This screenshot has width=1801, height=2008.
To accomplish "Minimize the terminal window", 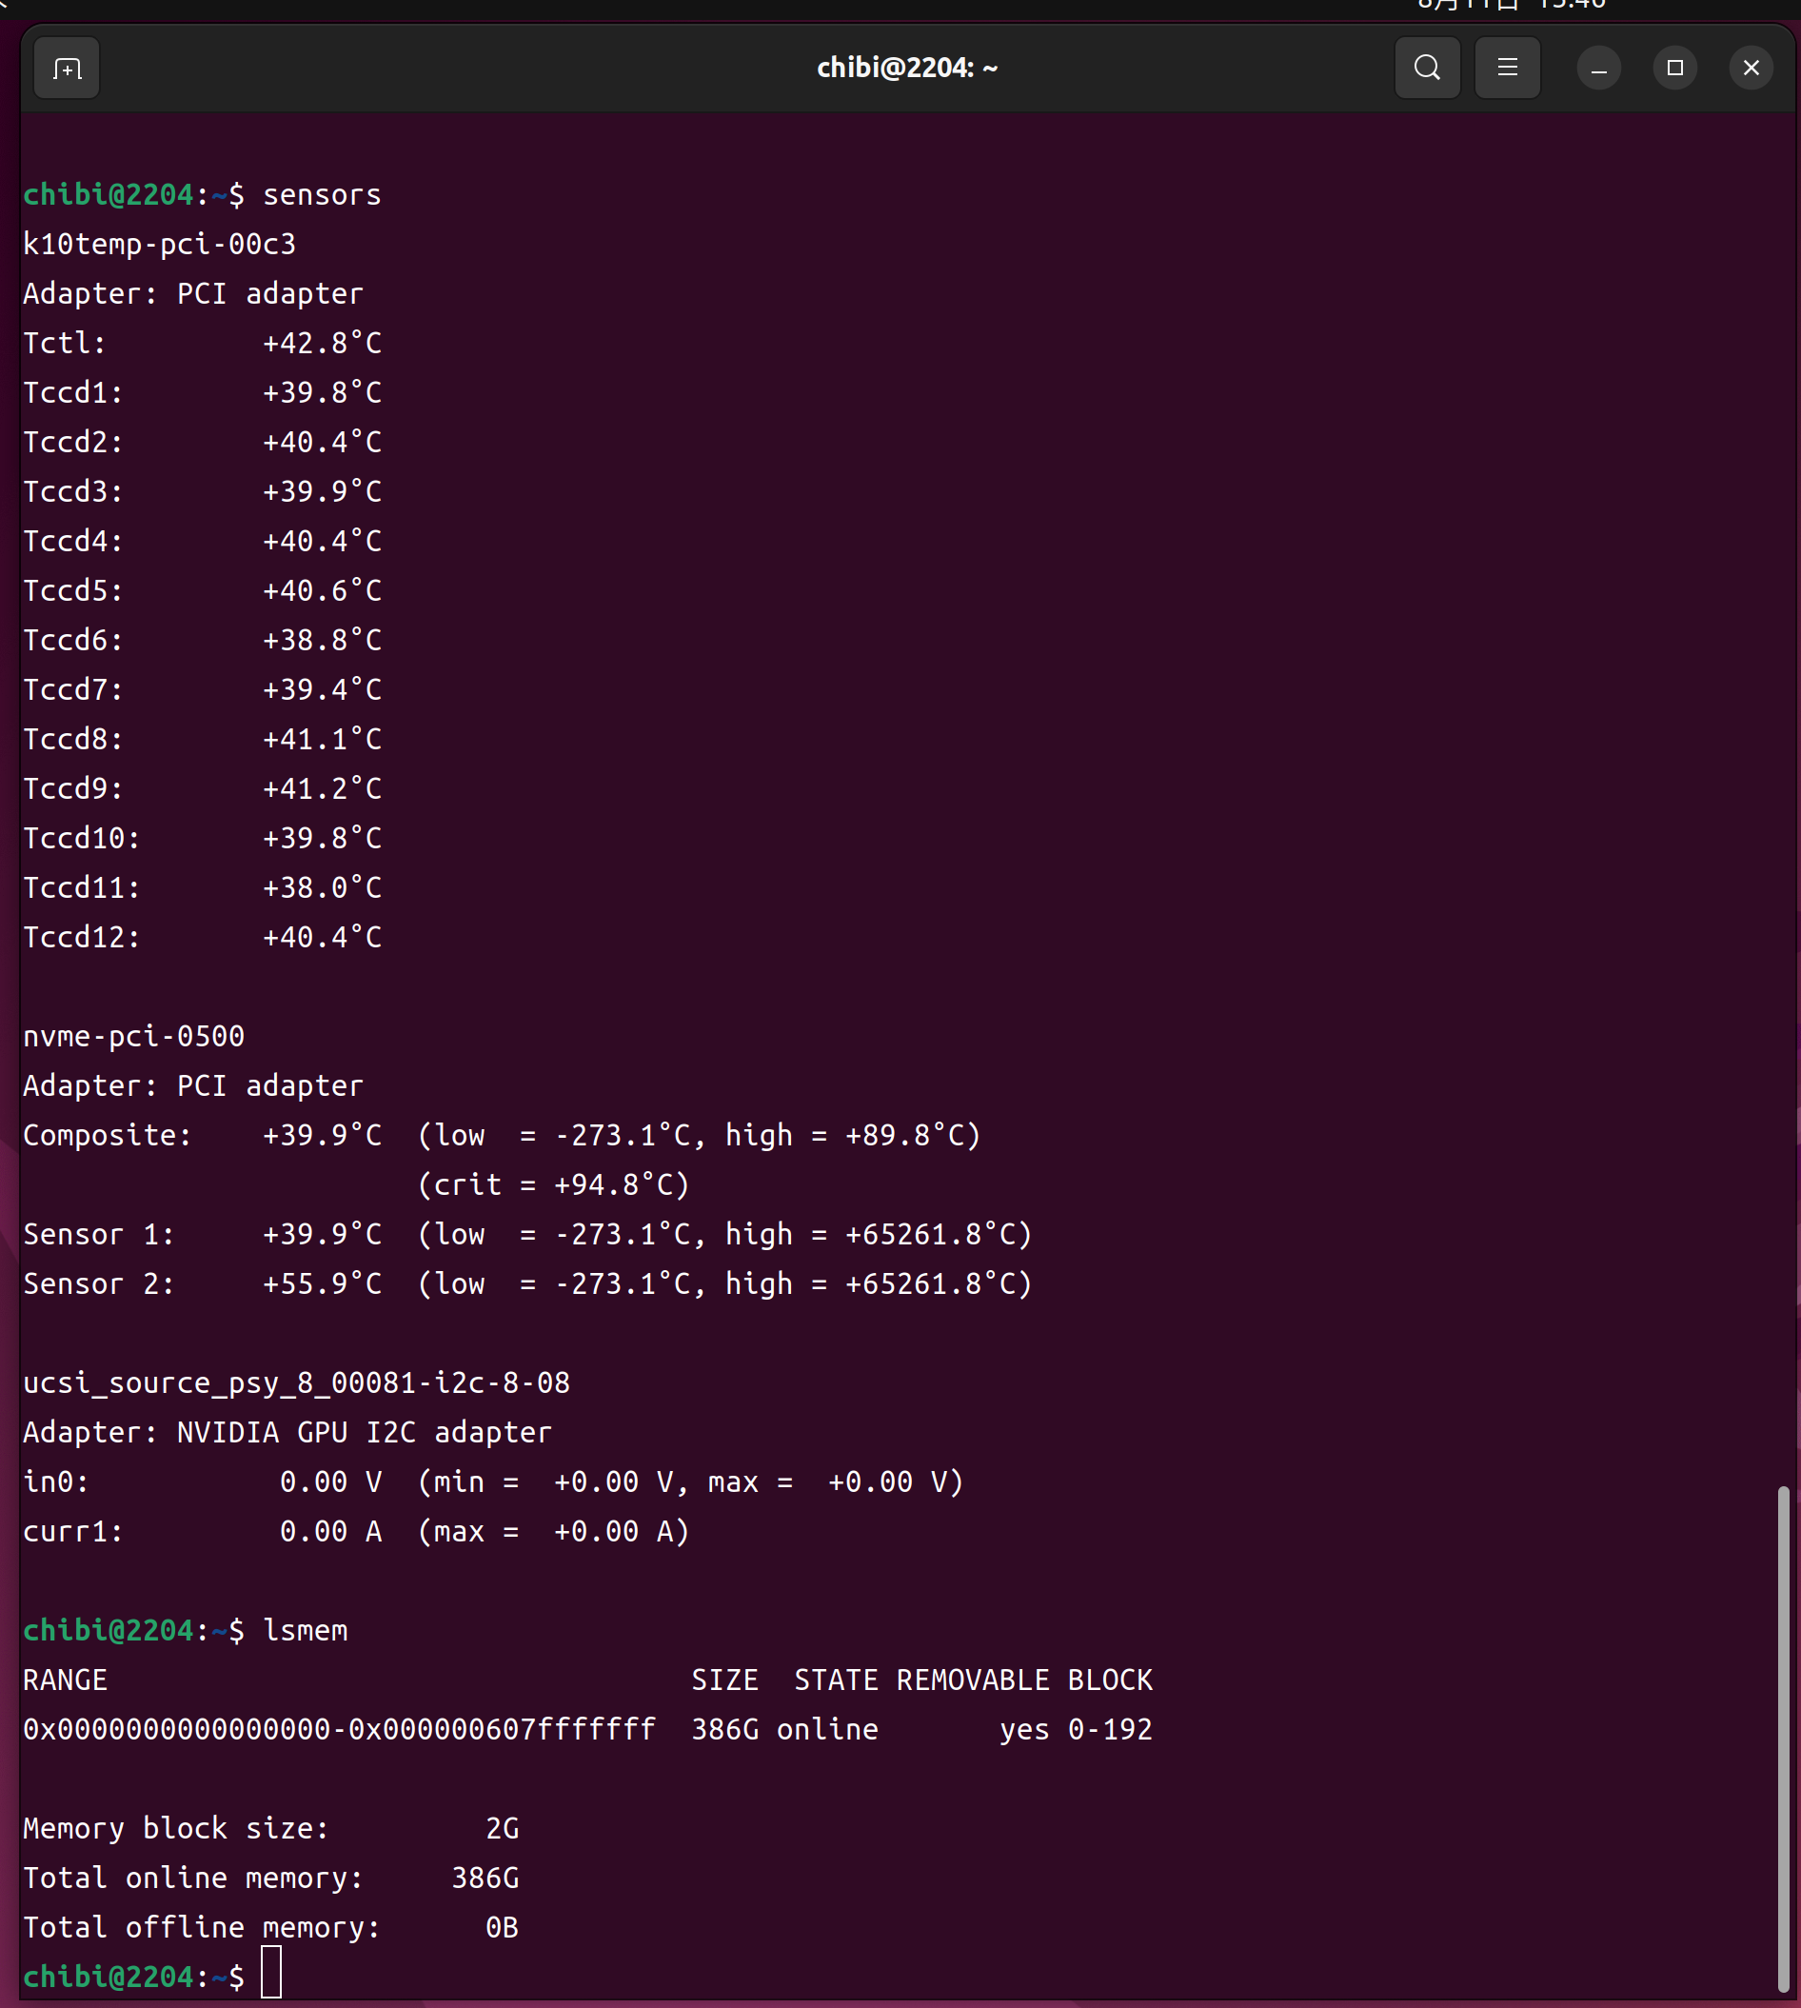I will tap(1598, 69).
